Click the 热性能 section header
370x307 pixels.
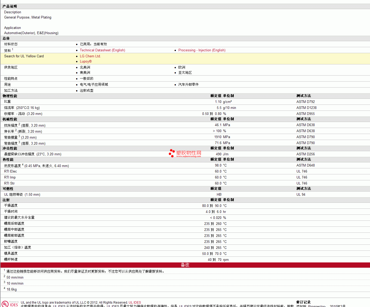[8, 160]
